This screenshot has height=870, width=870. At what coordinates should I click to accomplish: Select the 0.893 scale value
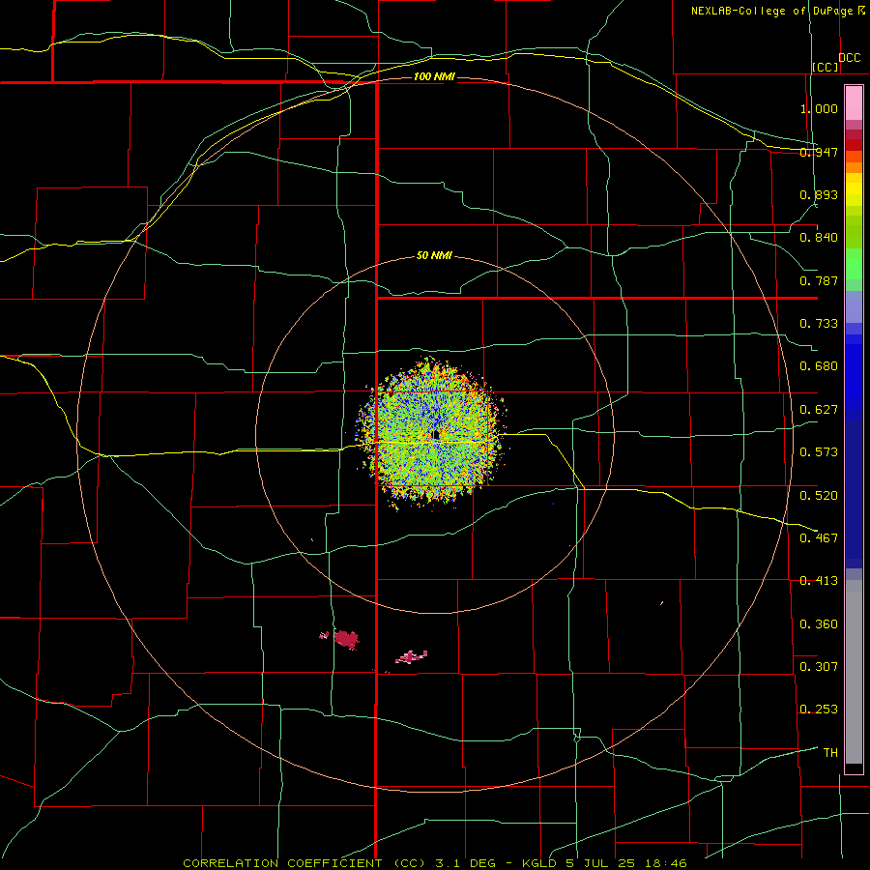pos(819,194)
